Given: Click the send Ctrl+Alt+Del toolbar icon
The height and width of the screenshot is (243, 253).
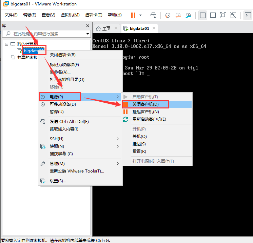Looking at the screenshot, I should 153,15.
